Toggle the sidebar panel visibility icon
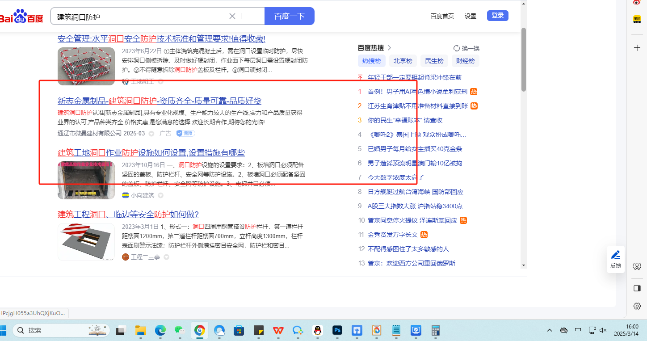This screenshot has width=647, height=341. (x=637, y=288)
